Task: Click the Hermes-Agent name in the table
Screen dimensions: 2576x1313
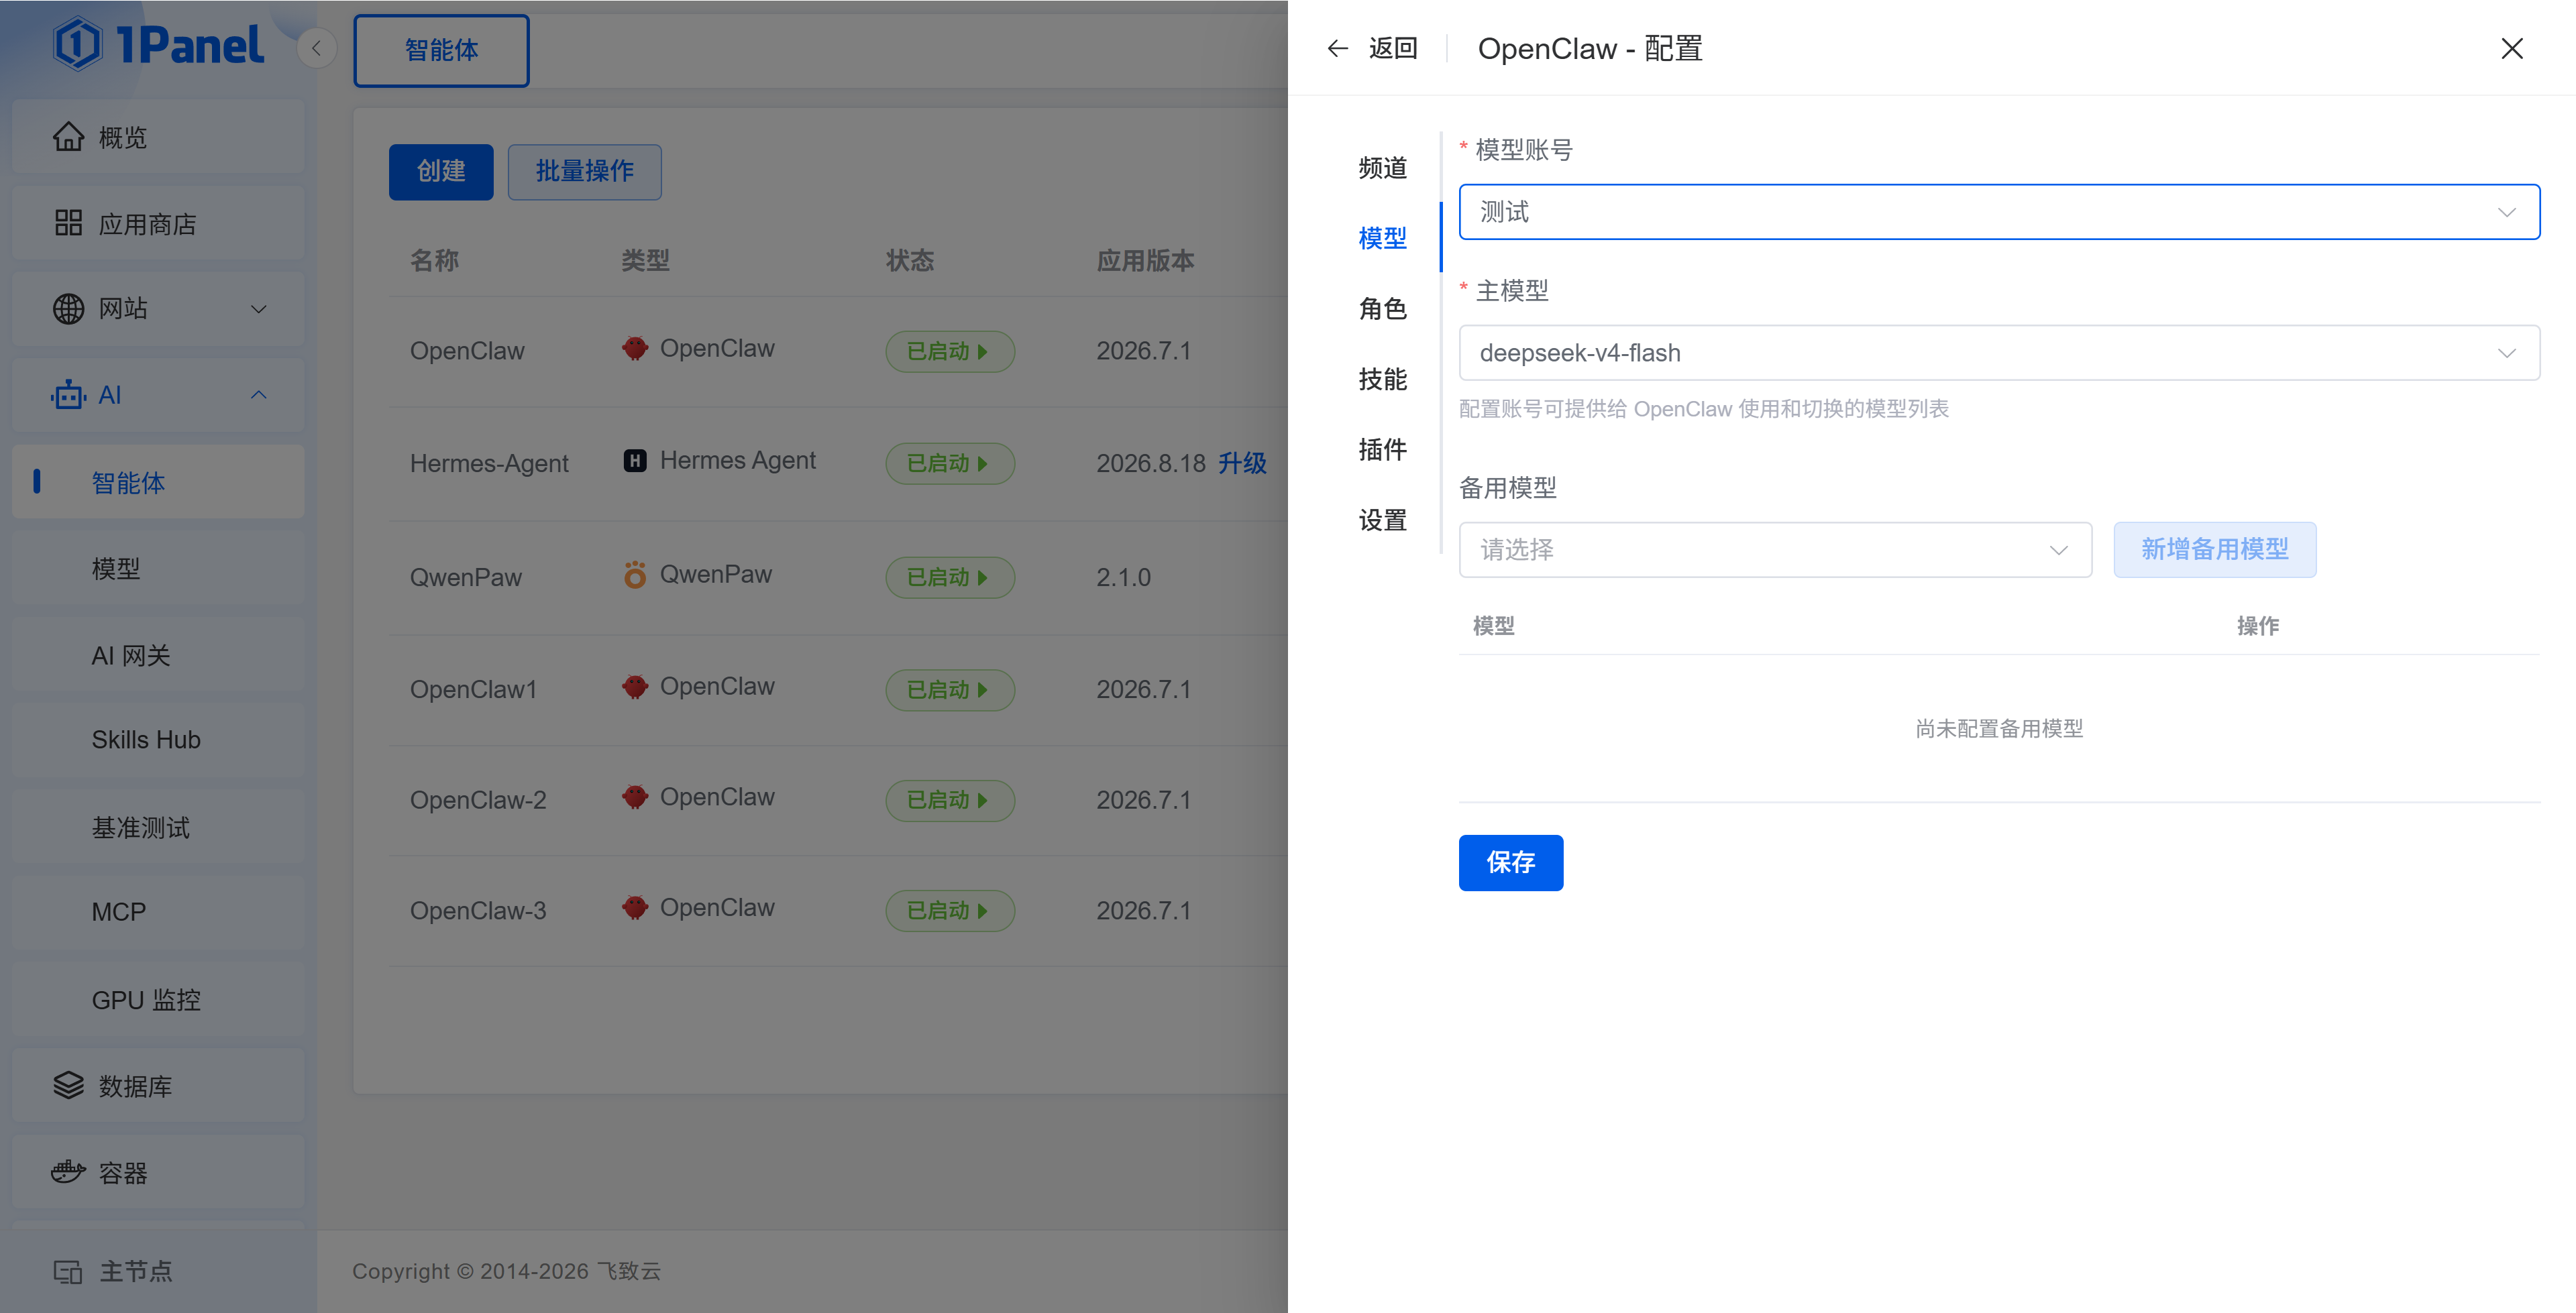Action: 489,464
